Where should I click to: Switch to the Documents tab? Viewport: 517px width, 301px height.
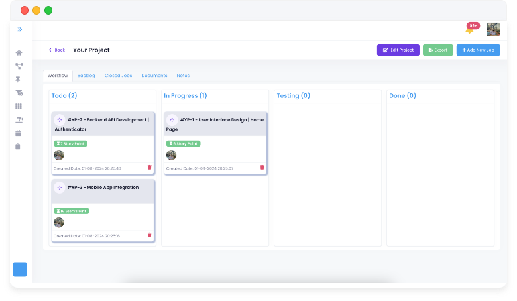click(x=154, y=76)
